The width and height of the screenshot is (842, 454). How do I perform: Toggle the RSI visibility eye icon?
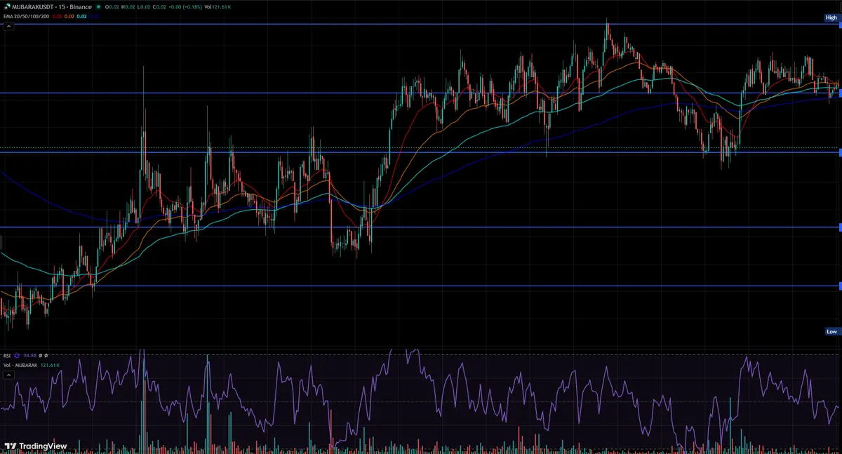pyautogui.click(x=17, y=356)
